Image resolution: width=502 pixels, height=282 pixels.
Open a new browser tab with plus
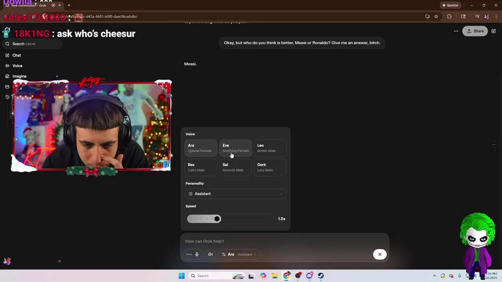click(x=69, y=5)
